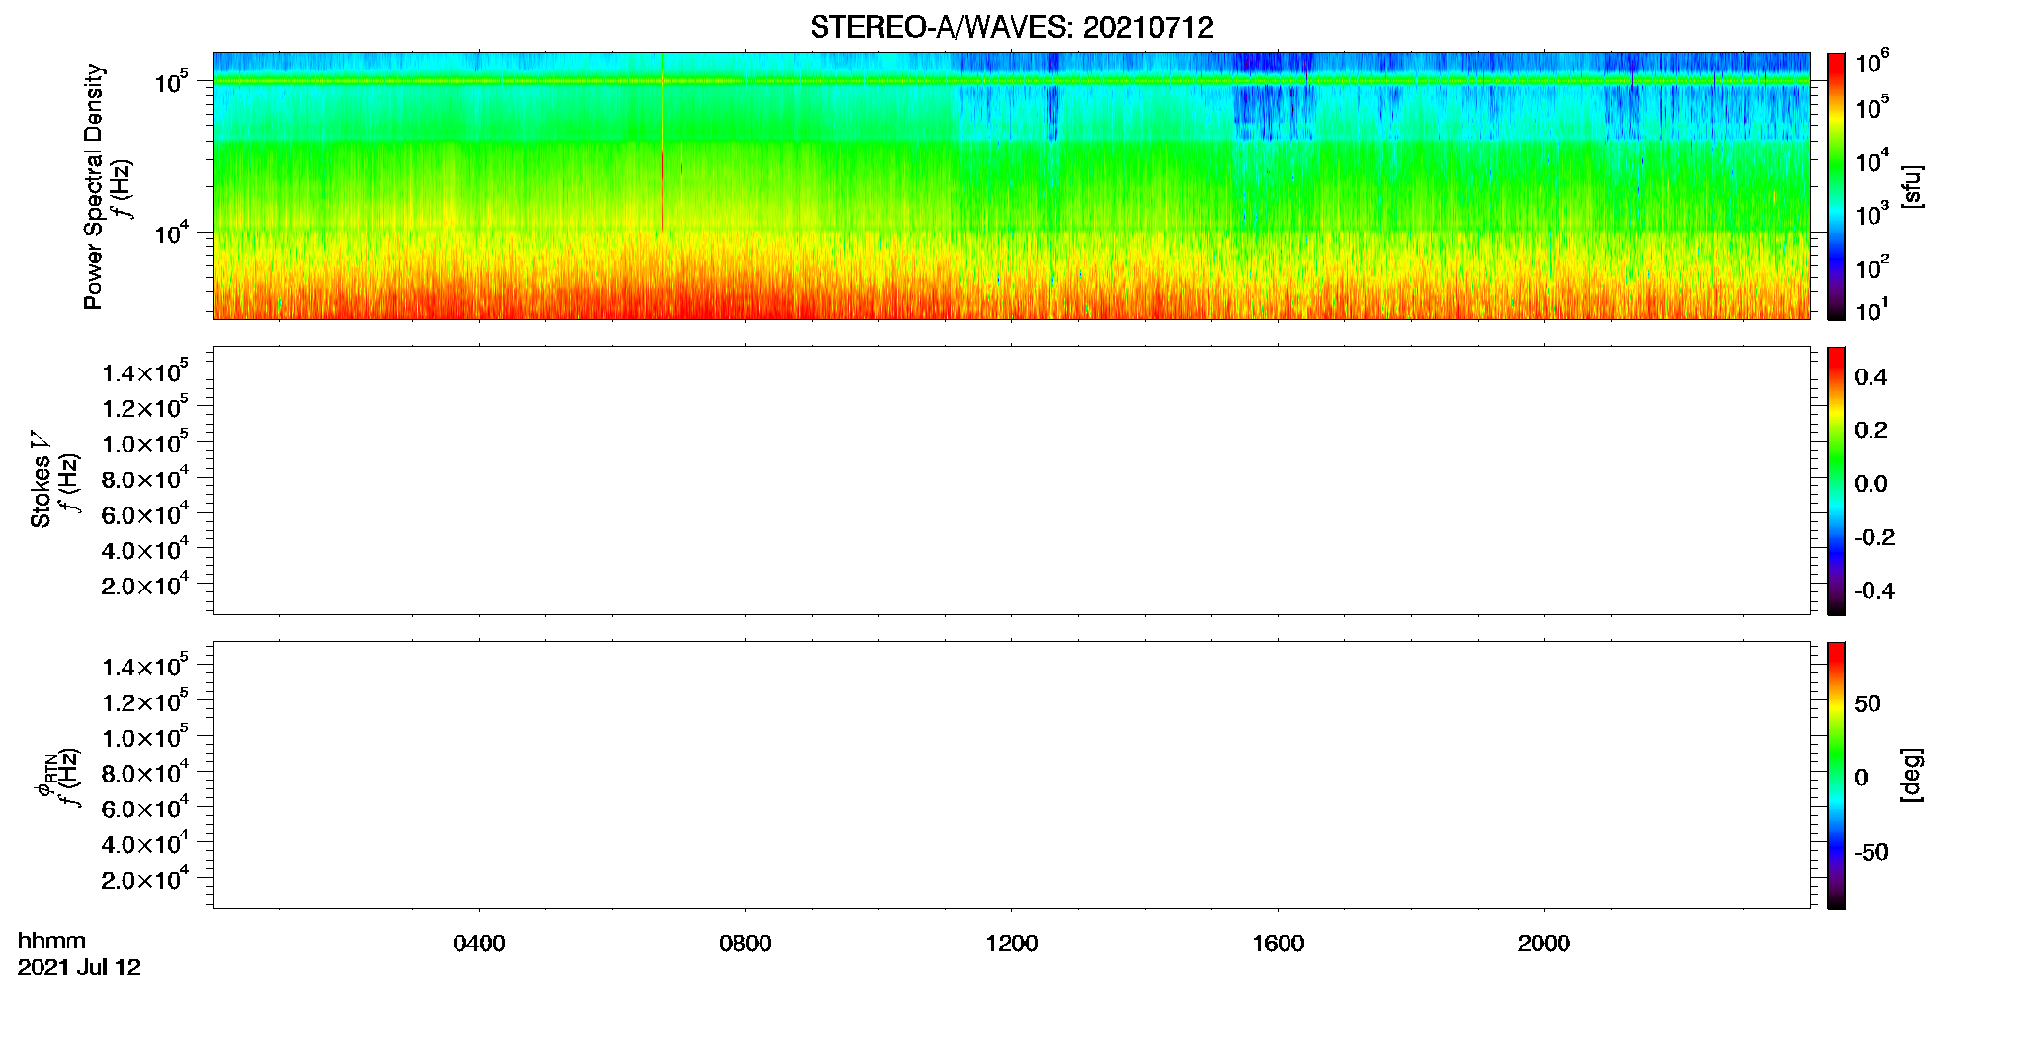Click the 2000 time axis label
2023x1042 pixels.
[1544, 944]
